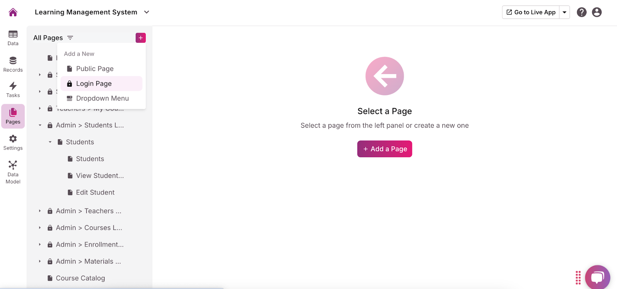This screenshot has width=617, height=289.
Task: Open Settings gear in sidebar
Action: click(x=13, y=143)
